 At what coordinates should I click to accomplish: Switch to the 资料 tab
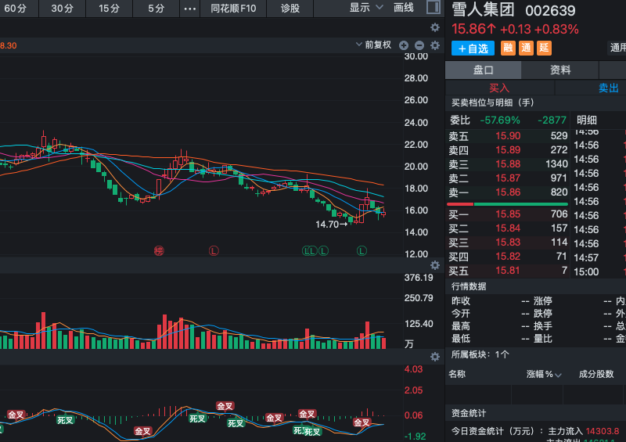[x=560, y=70]
